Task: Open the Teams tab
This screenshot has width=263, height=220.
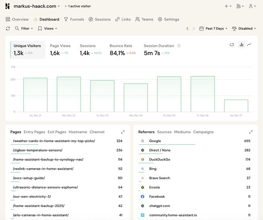Action: pyautogui.click(x=144, y=19)
